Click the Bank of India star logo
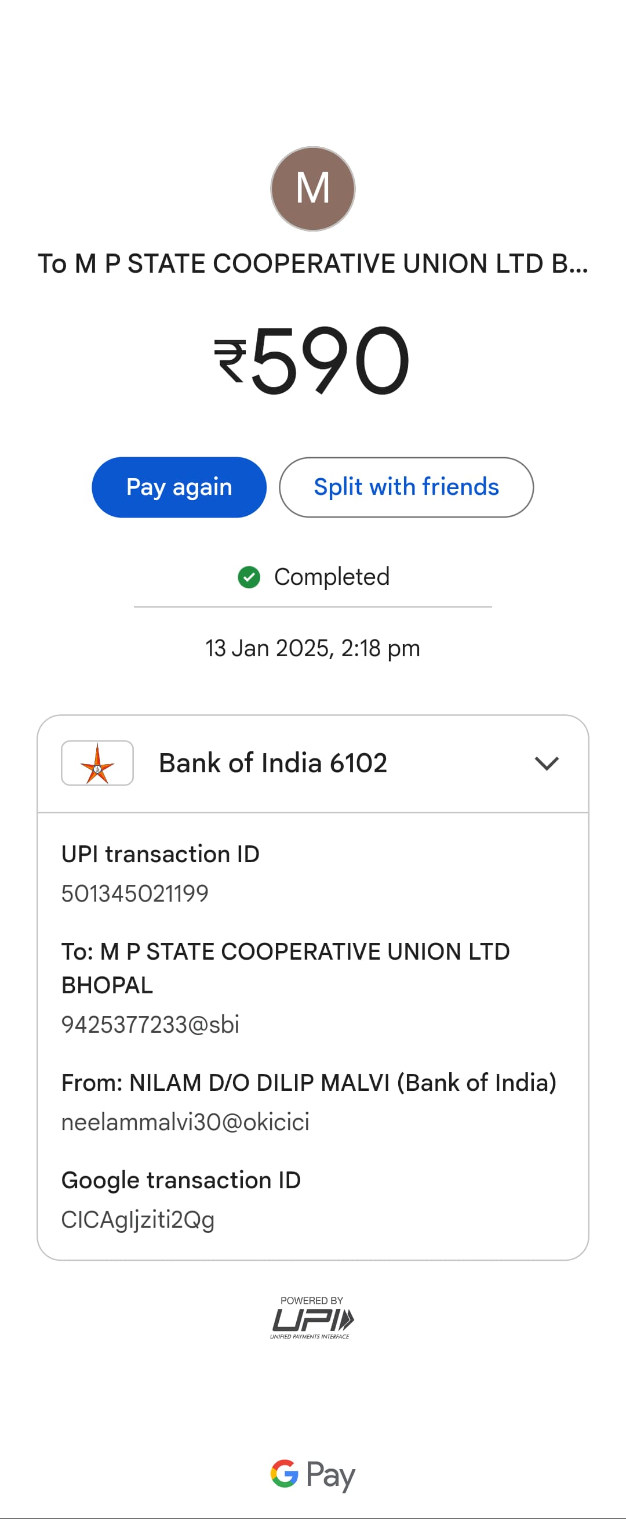This screenshot has height=1519, width=626. click(97, 763)
